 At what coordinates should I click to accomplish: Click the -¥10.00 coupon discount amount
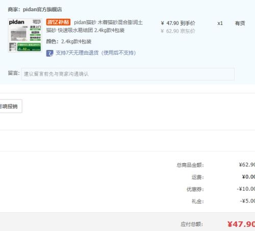(x=246, y=189)
